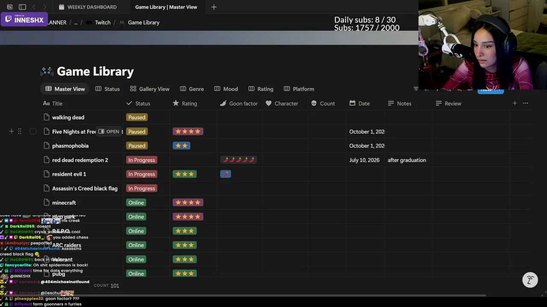
Task: Toggle the sidebar panel icon
Action: pos(22,7)
